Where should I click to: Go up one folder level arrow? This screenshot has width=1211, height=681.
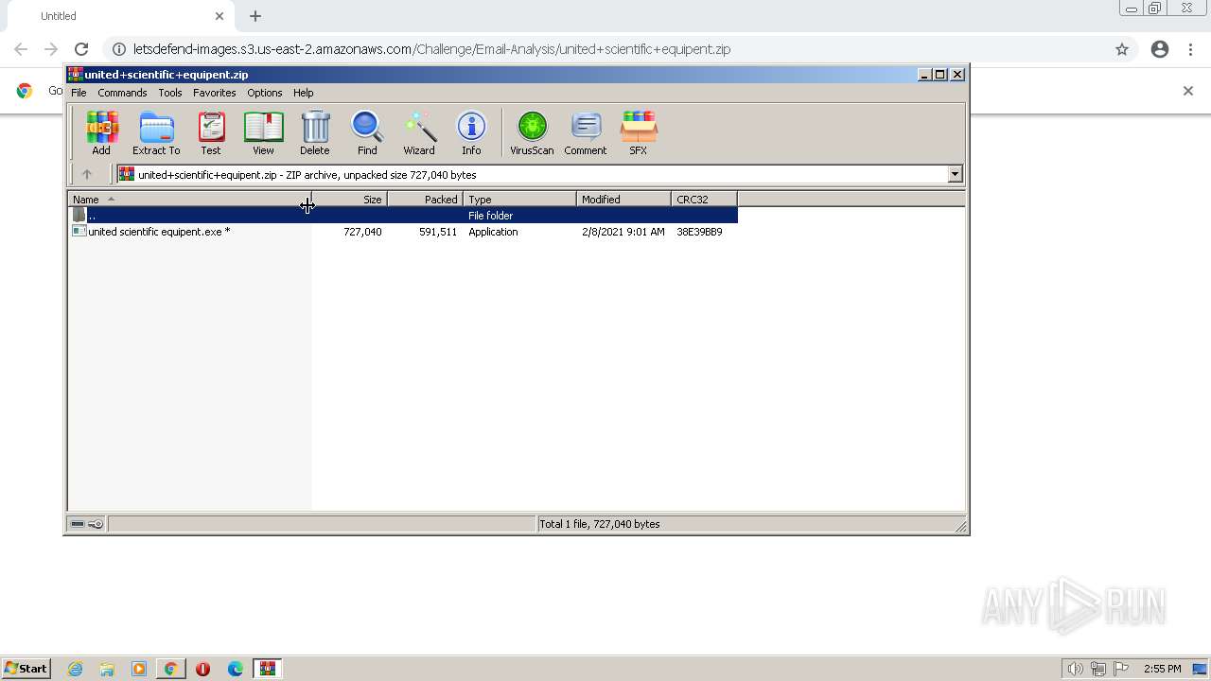[87, 174]
